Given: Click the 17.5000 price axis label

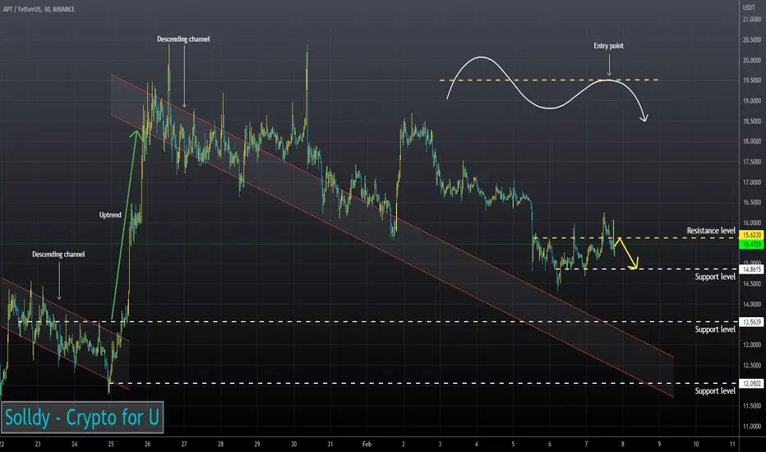Looking at the screenshot, I should 752,162.
